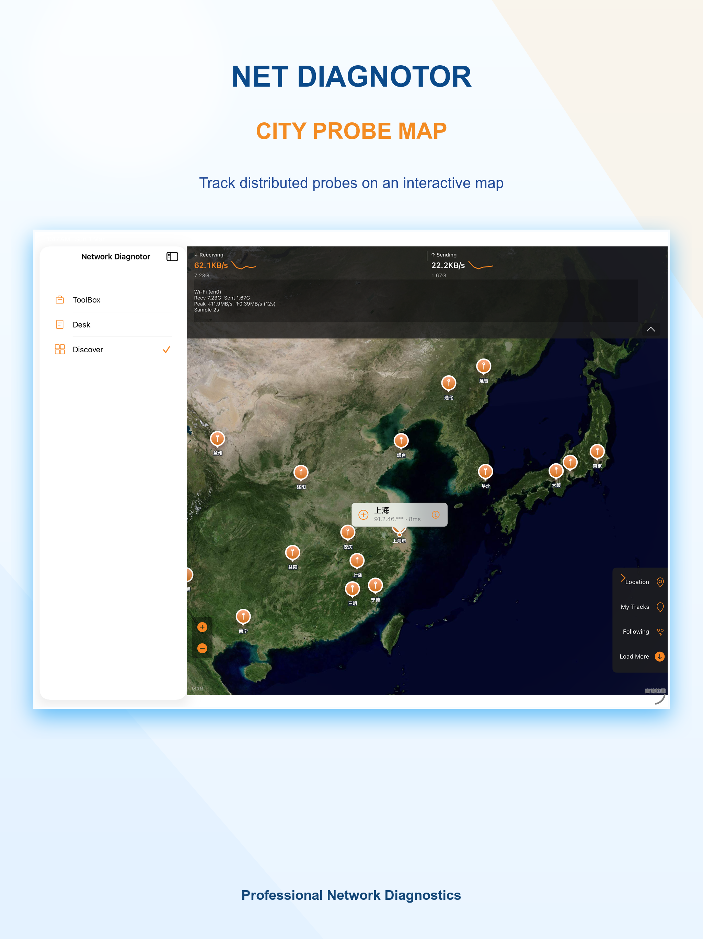The image size is (703, 939).
Task: Open the Legal link at the map bottom
Action: (197, 688)
